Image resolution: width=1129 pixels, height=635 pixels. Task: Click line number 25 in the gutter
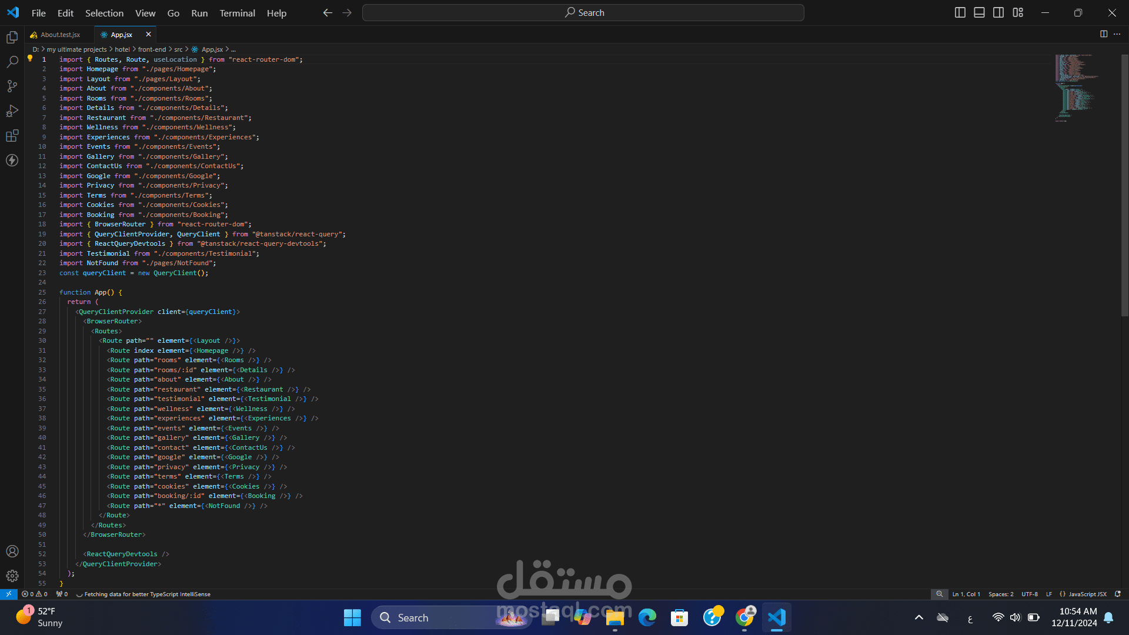tap(42, 292)
